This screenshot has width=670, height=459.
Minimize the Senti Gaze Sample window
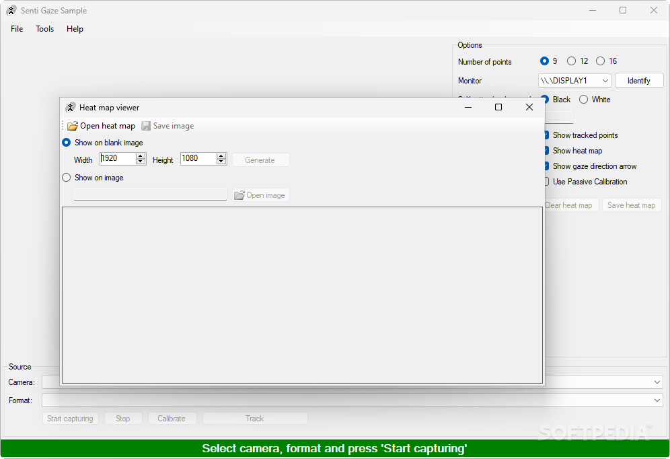tap(592, 10)
